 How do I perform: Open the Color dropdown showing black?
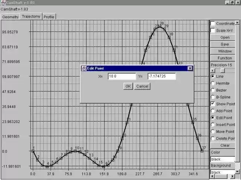click(x=223, y=159)
